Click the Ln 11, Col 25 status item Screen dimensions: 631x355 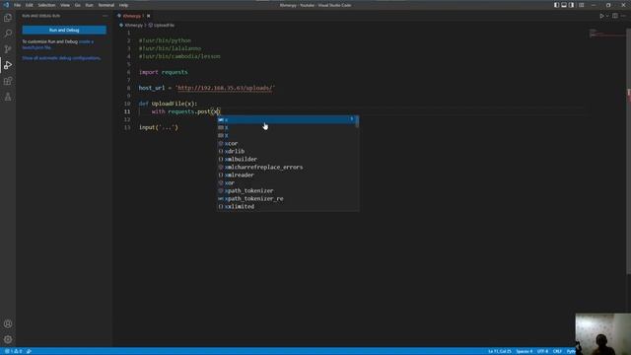(x=500, y=351)
